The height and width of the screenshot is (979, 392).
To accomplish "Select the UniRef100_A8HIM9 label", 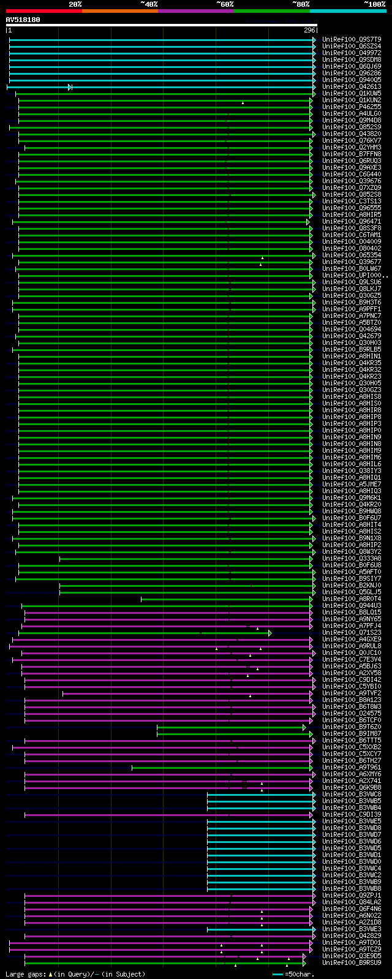I will 352,451.
